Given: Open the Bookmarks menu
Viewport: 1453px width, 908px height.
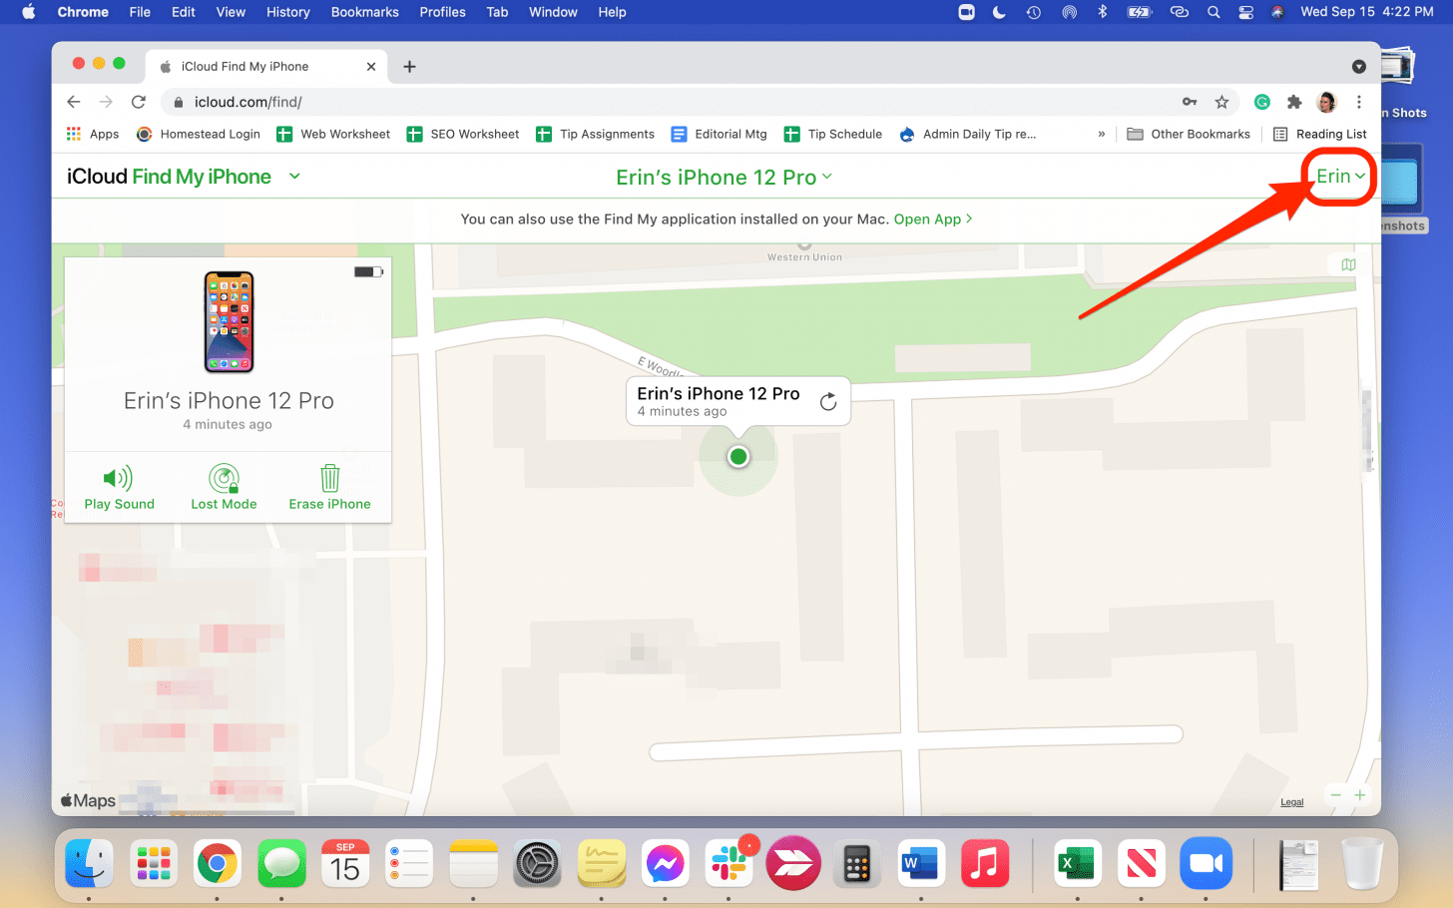Looking at the screenshot, I should point(364,12).
